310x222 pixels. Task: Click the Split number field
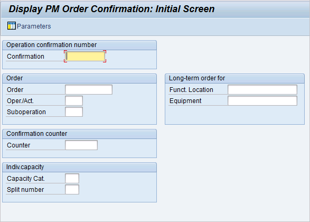pos(72,189)
